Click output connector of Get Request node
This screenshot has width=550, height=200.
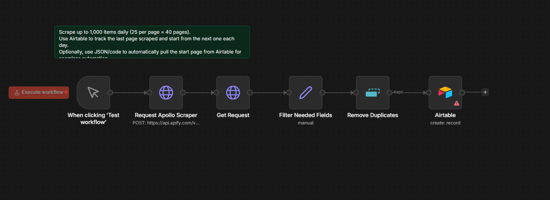250,92
